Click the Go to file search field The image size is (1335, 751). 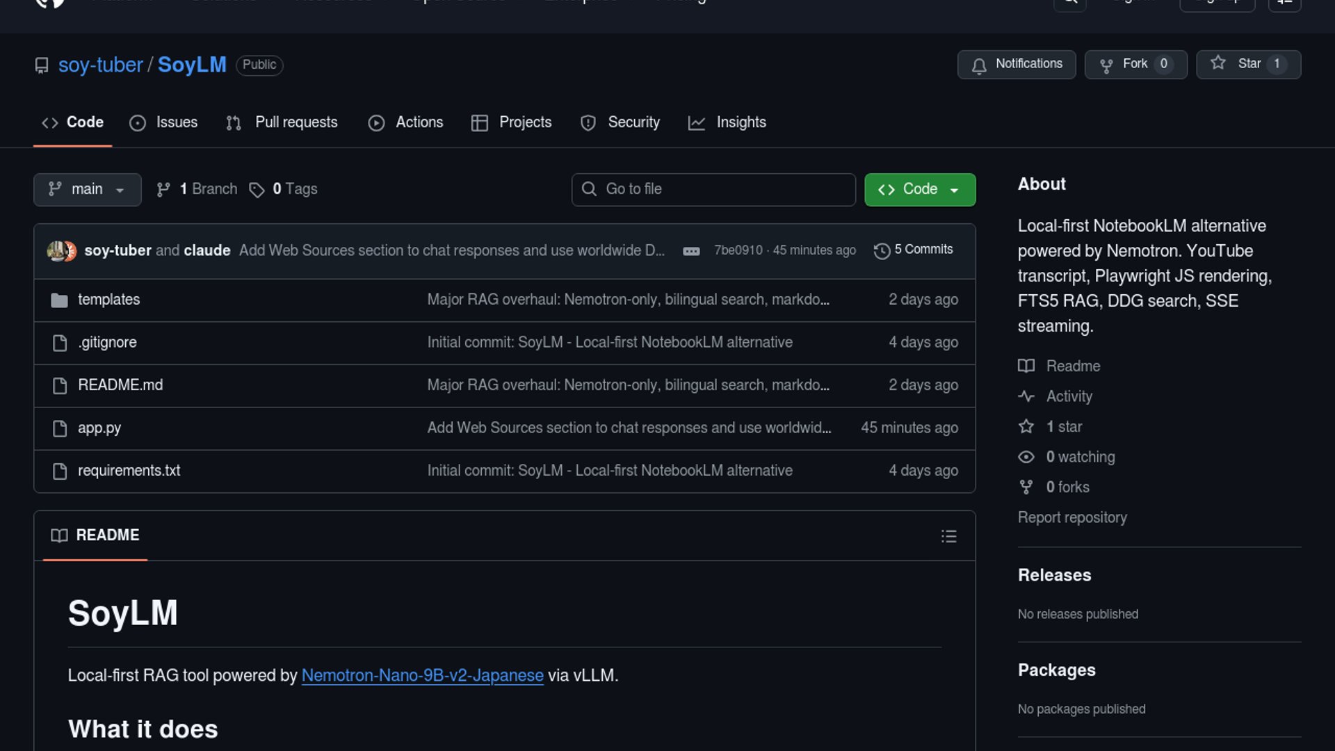point(713,189)
